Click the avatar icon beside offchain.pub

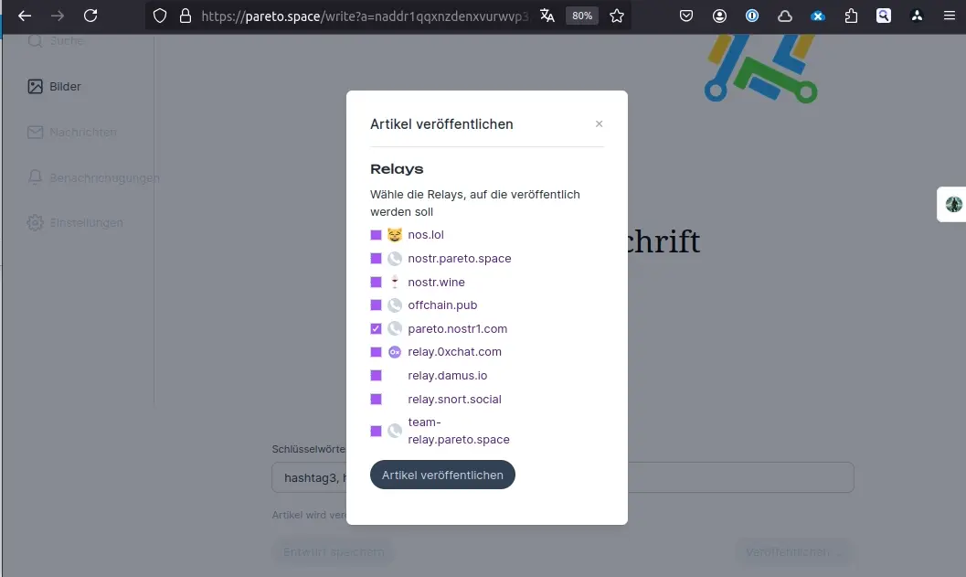[395, 305]
